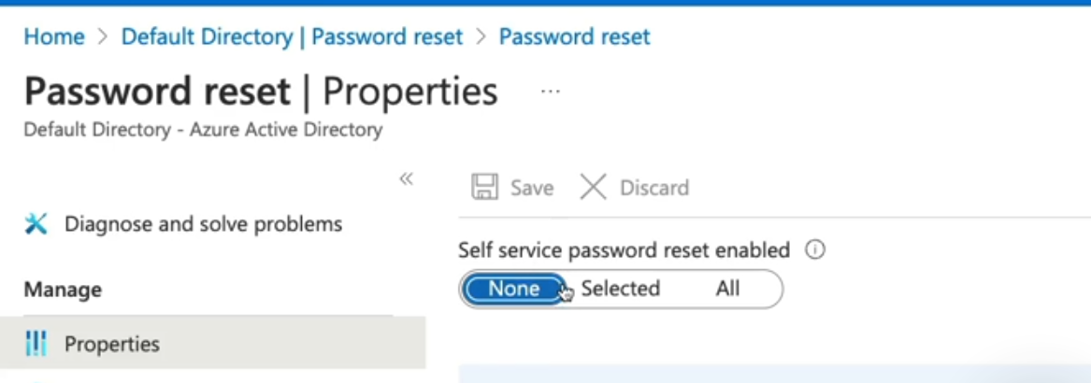
Task: Click the Properties bars icon in sidebar
Action: (36, 344)
